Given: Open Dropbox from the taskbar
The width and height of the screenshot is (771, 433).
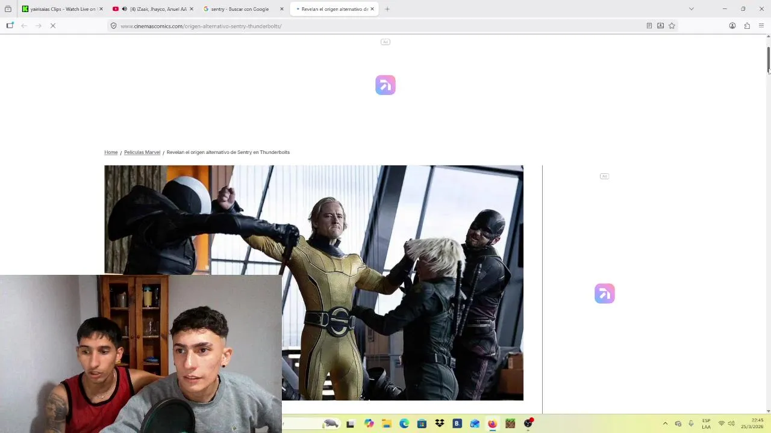Looking at the screenshot, I should point(440,423).
